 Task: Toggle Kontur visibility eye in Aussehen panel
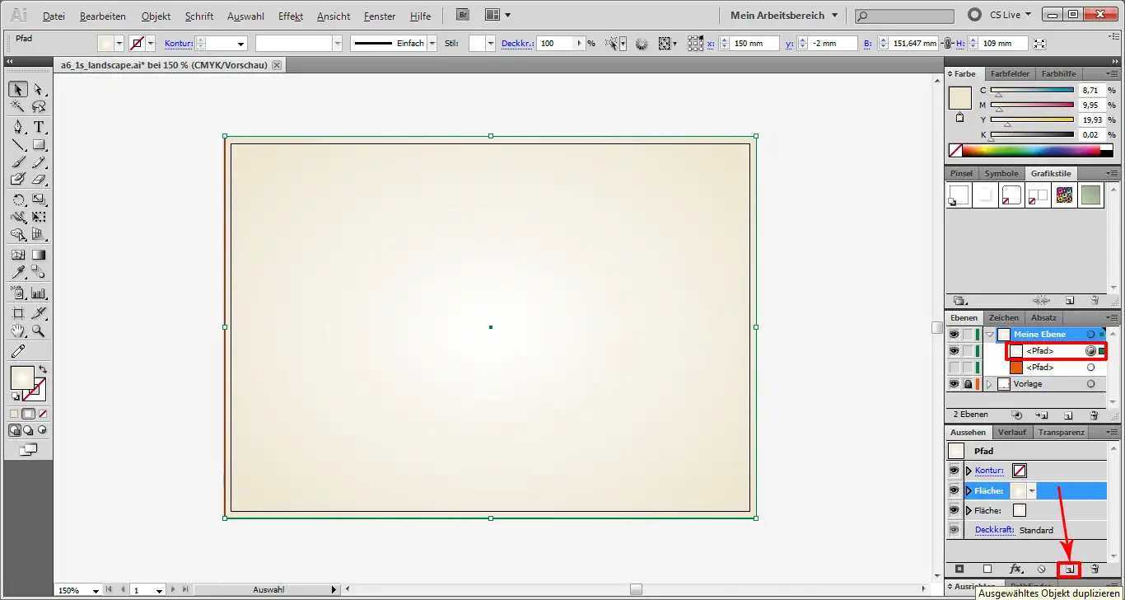pos(954,471)
